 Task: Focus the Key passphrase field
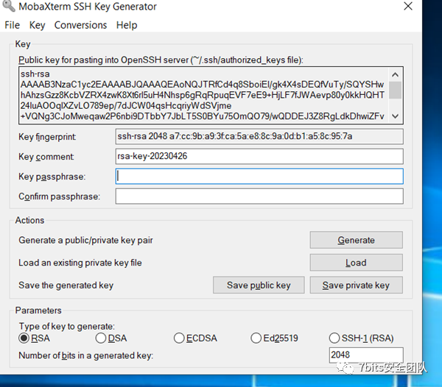(x=259, y=177)
